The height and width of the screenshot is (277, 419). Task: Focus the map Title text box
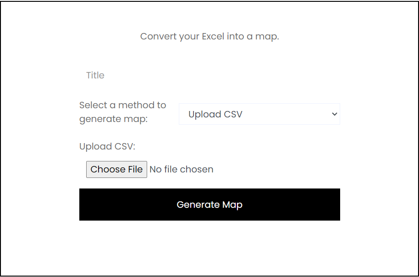click(209, 75)
